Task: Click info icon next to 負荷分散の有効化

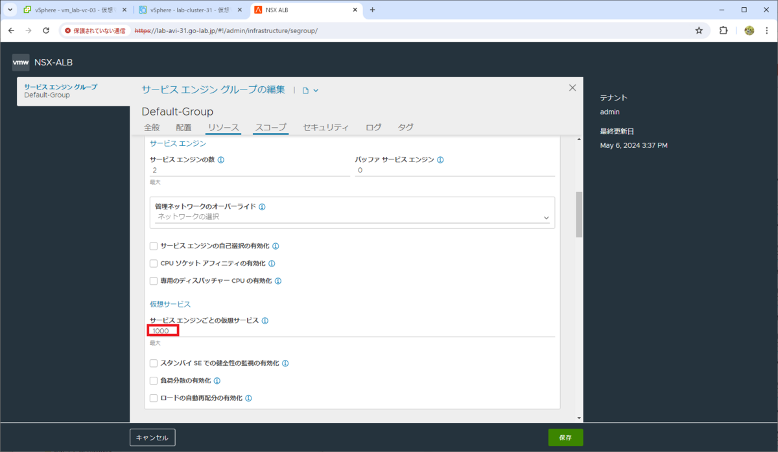Action: pyautogui.click(x=217, y=381)
